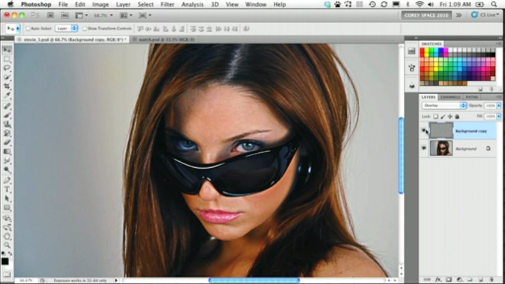Viewport: 505px width, 284px height.
Task: Select the Rectangular Marquee tool
Action: 7,60
